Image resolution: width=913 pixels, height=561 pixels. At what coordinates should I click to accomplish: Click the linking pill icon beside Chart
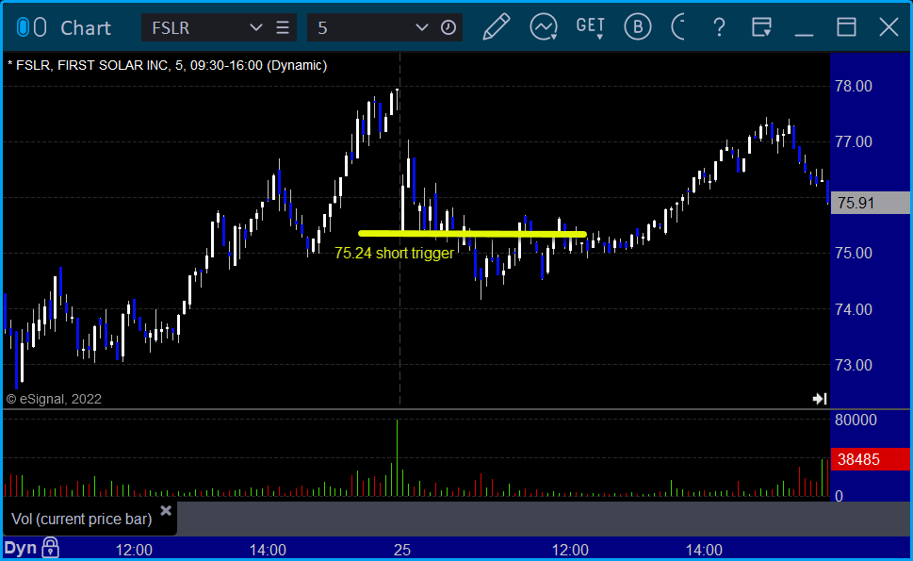(x=31, y=27)
